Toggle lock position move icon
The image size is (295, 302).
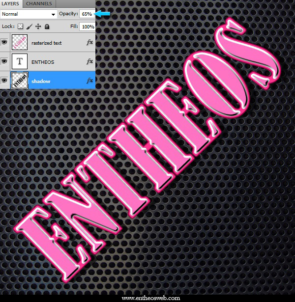[38, 27]
